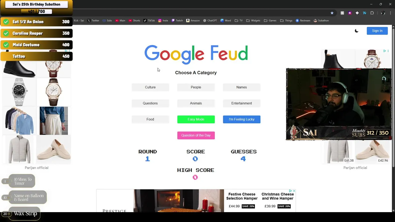
Task: Choose the Entertainment category
Action: [242, 103]
